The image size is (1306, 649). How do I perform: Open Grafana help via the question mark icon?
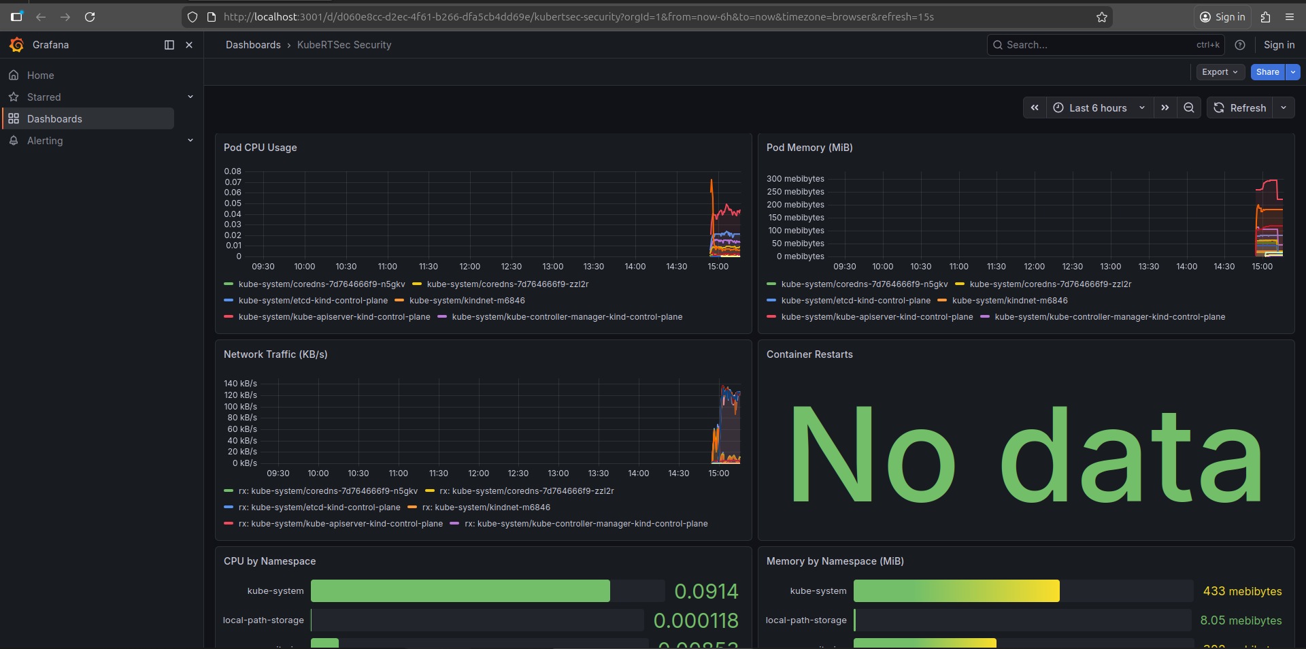tap(1240, 45)
